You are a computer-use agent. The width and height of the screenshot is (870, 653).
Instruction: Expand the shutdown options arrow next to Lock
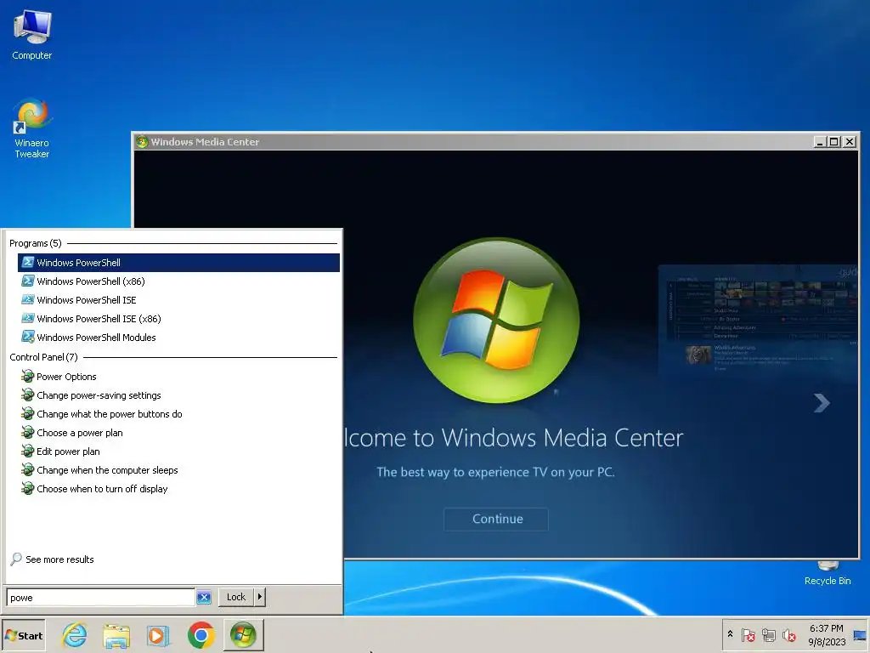259,597
